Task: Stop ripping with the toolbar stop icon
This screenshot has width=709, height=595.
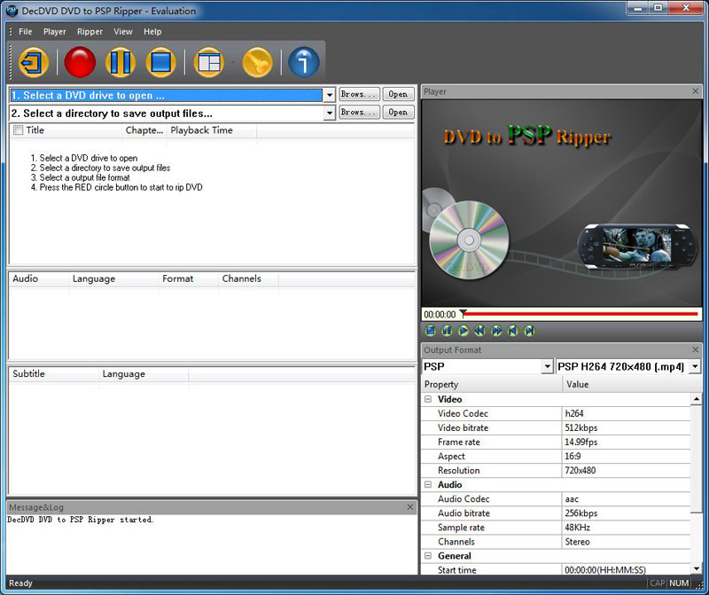Action: [160, 62]
